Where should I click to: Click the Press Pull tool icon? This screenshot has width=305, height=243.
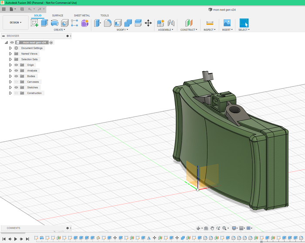(97, 23)
